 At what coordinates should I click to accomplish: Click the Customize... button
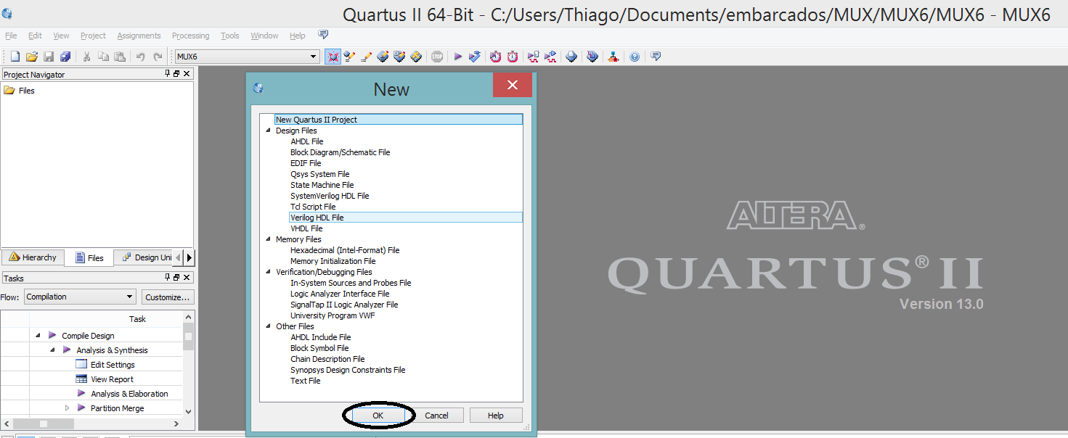pyautogui.click(x=168, y=297)
